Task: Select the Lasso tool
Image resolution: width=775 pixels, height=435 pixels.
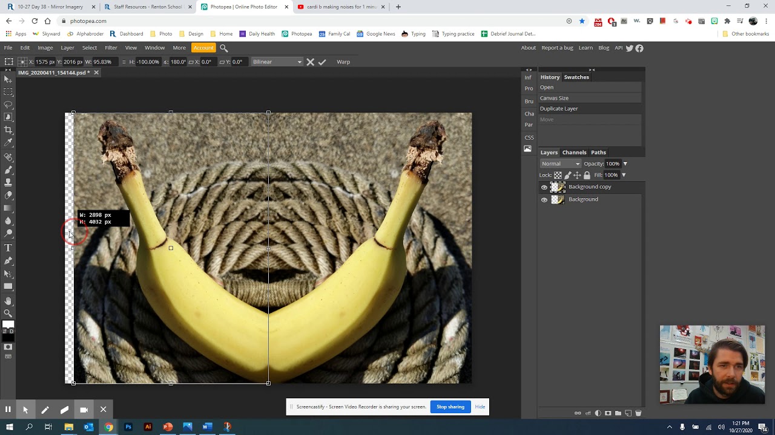Action: point(8,105)
